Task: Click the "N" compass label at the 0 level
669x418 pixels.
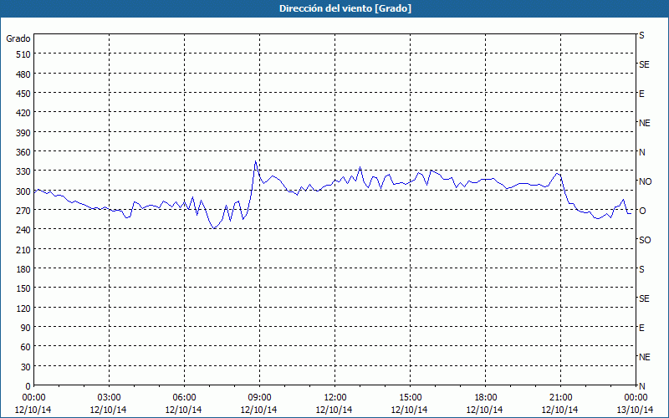Action: point(641,386)
